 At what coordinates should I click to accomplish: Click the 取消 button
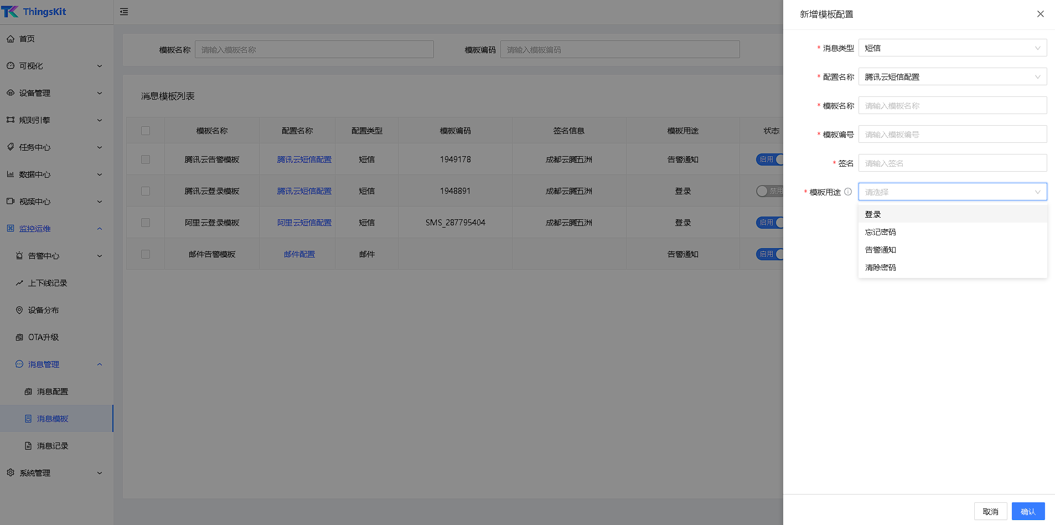[990, 511]
